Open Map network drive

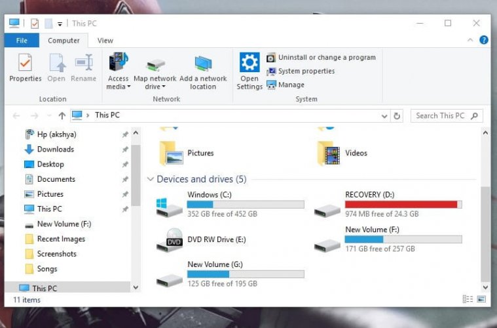point(155,72)
